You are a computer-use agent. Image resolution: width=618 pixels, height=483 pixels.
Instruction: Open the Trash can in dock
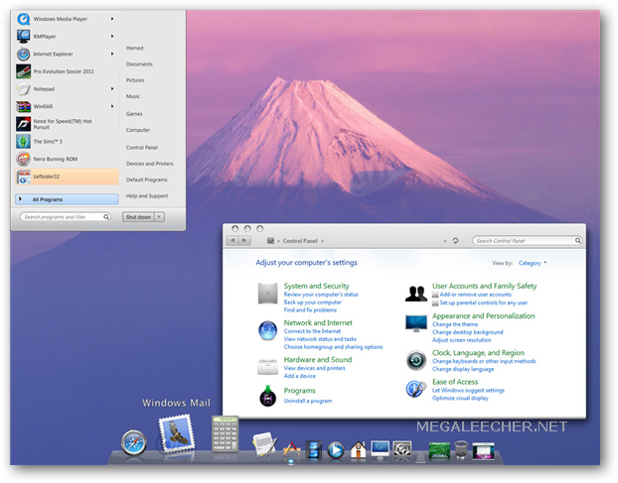coord(461,450)
